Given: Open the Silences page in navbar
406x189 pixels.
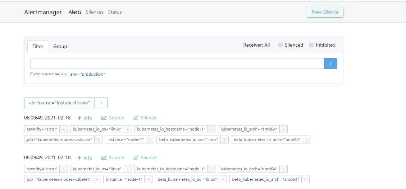Looking at the screenshot, I should [95, 12].
